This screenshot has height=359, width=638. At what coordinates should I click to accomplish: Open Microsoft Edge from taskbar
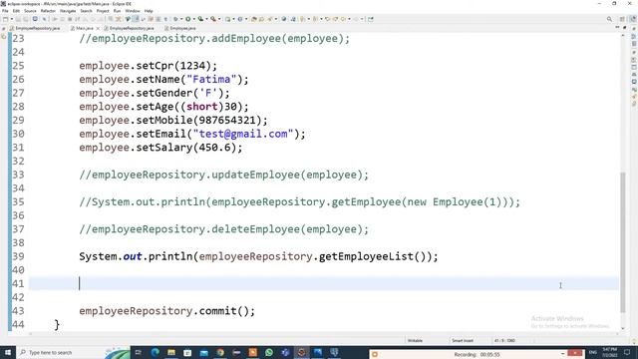(x=156, y=352)
